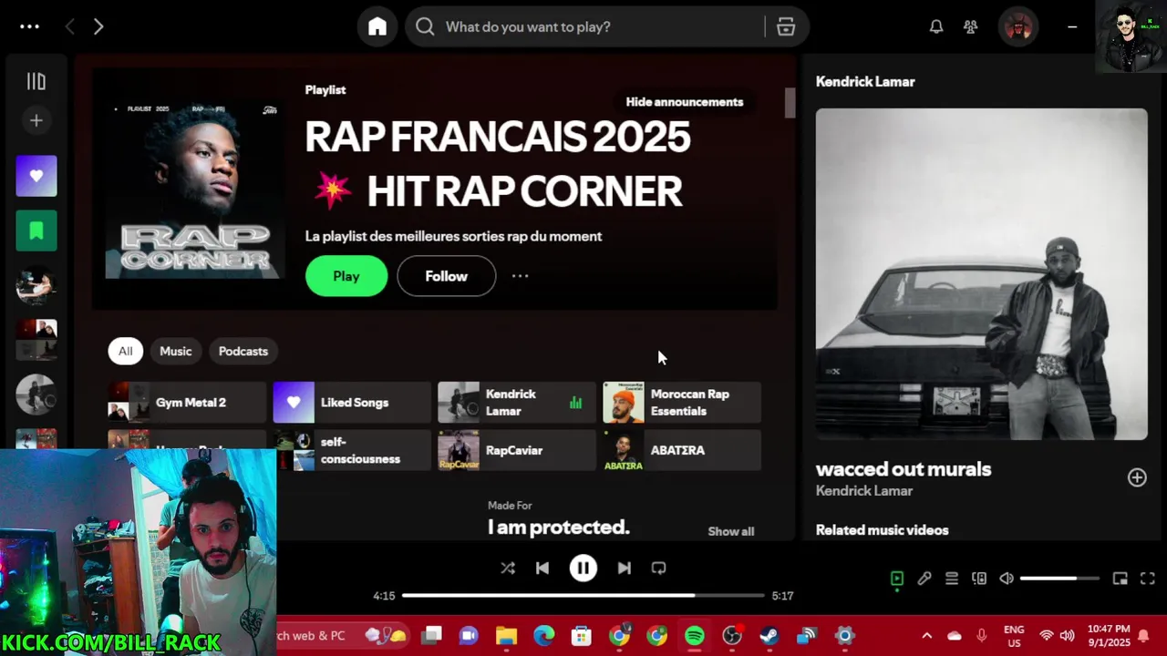Image resolution: width=1167 pixels, height=656 pixels.
Task: Open more options dots next to Follow
Action: [x=520, y=276]
